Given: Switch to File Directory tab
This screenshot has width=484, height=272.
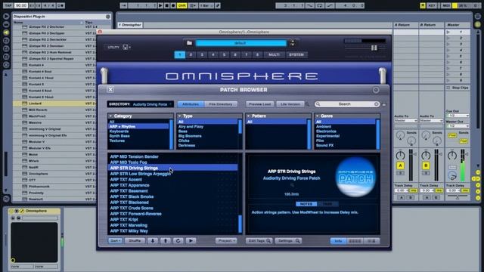Looking at the screenshot, I should point(221,104).
